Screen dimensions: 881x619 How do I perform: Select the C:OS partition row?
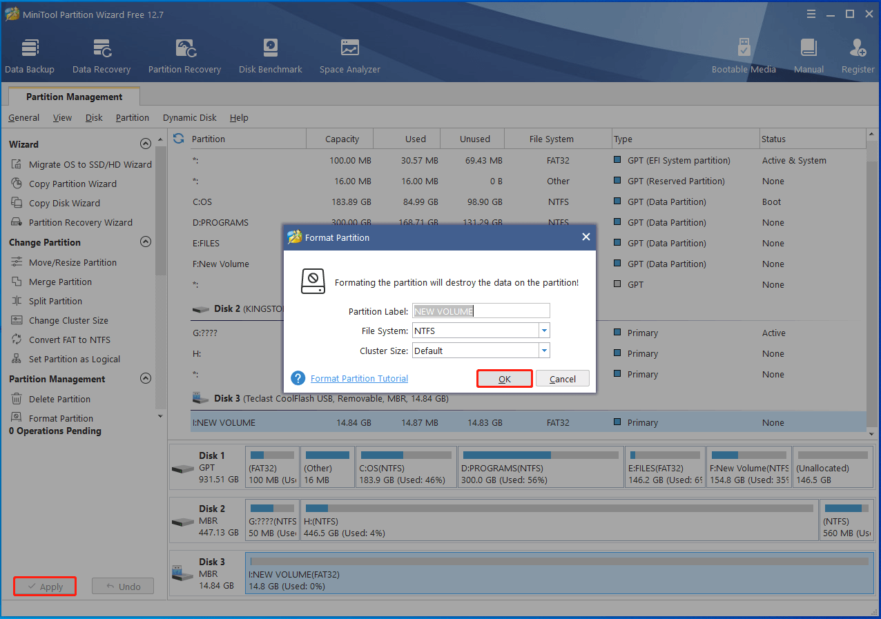[x=528, y=202]
